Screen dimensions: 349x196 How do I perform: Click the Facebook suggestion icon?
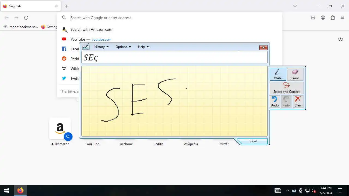(x=64, y=49)
